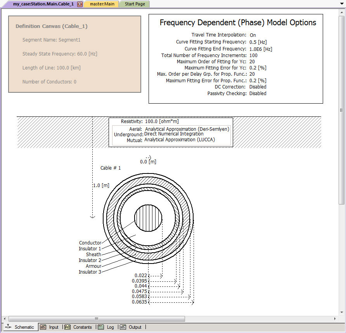Open the Start Page tab
This screenshot has height=333, width=346.
pos(134,3)
